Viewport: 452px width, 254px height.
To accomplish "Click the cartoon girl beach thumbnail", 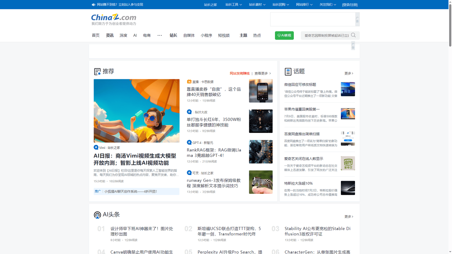I will pos(137,111).
